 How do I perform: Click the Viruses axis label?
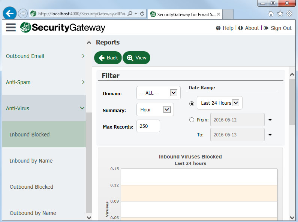107,209
